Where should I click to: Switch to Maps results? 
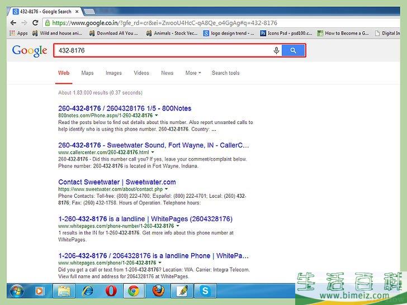point(87,73)
